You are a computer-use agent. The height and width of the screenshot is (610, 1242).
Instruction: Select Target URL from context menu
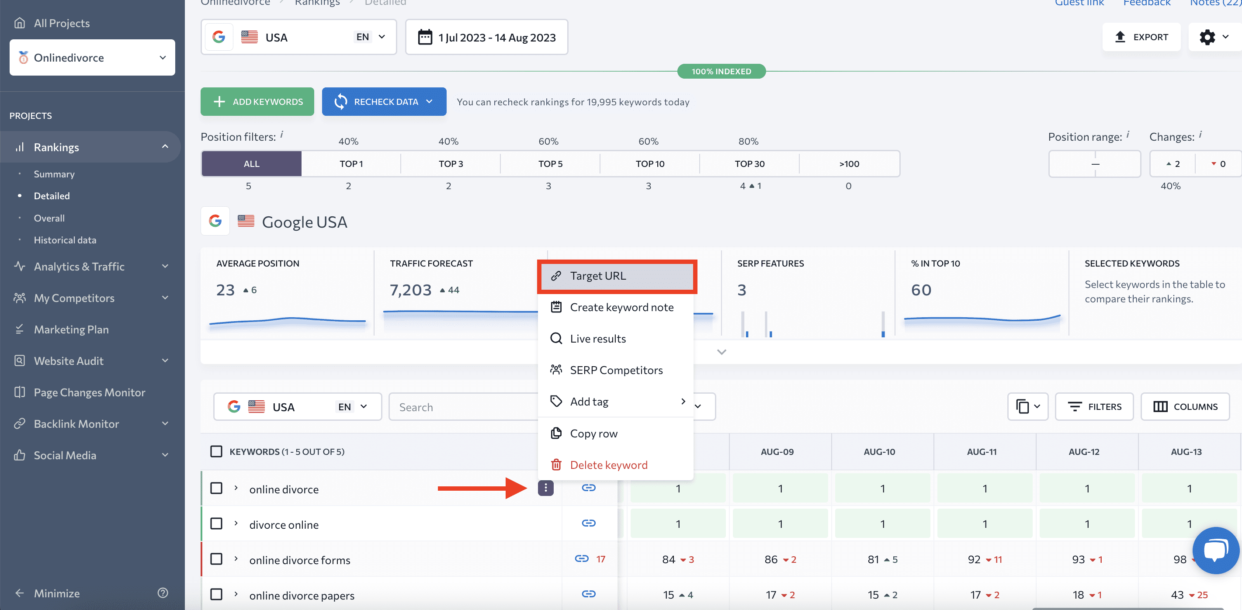(617, 276)
